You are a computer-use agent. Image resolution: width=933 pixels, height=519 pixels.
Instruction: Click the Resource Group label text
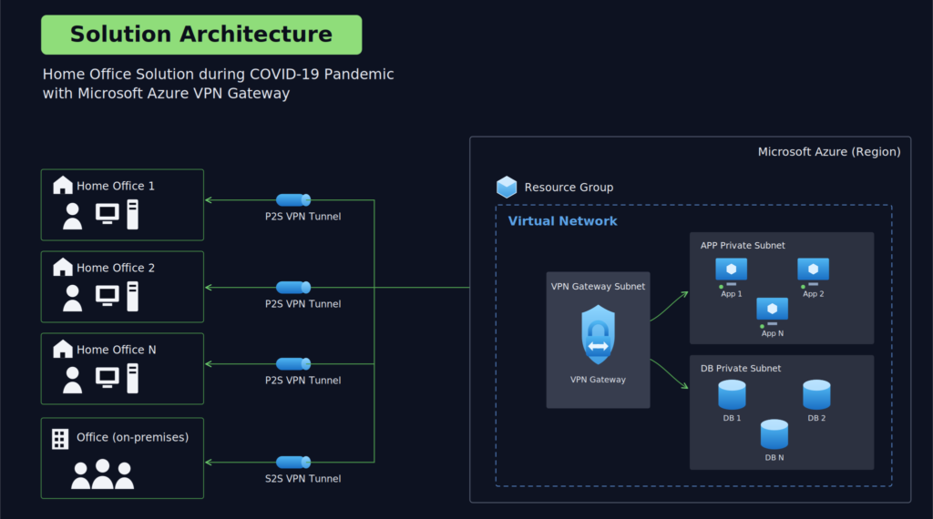pyautogui.click(x=569, y=188)
